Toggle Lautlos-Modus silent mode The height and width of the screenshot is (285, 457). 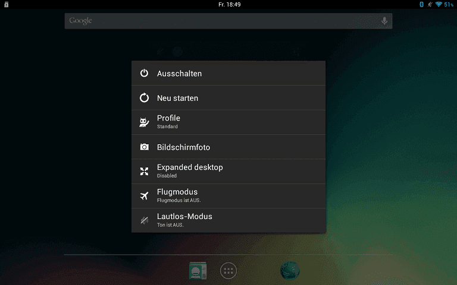(228, 220)
